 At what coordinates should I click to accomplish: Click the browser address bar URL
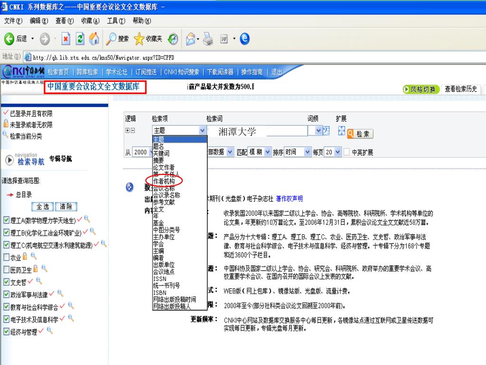tap(103, 58)
